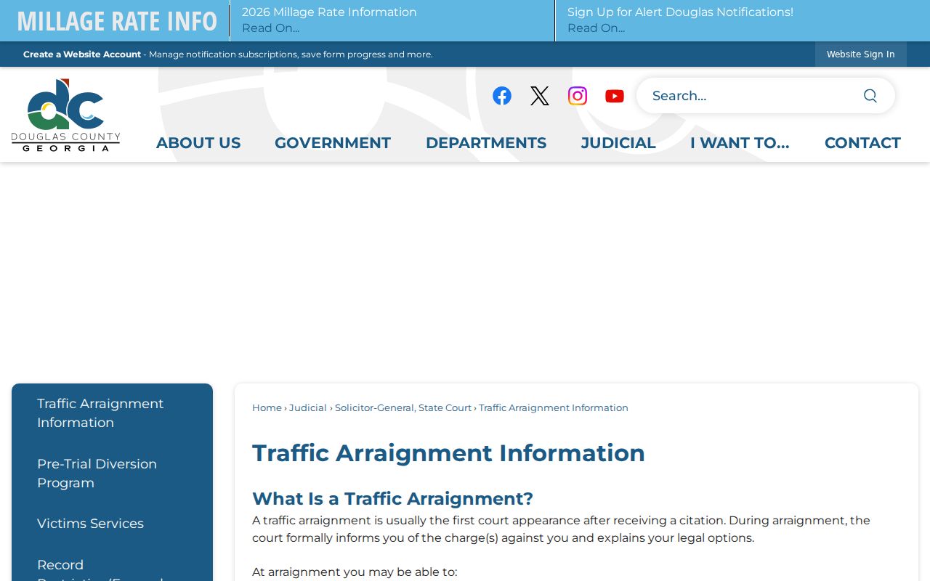Screen dimensions: 930x581
Task: Open the I Want To... menu
Action: (x=740, y=143)
